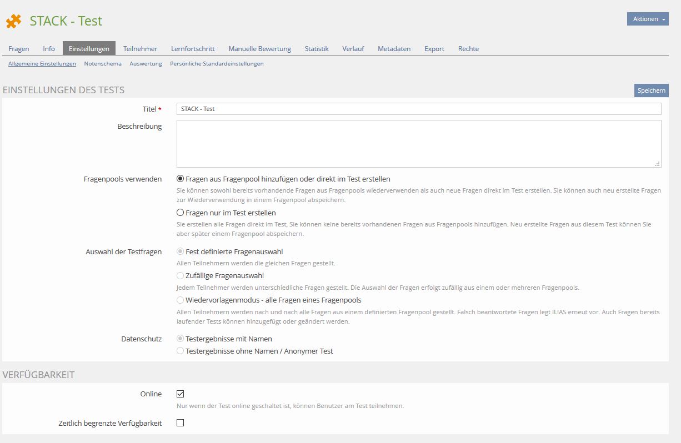The height and width of the screenshot is (443, 681).
Task: Click into the Titel text field
Action: [418, 109]
